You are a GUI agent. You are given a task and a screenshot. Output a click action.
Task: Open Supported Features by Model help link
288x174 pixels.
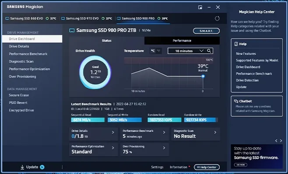257,60
